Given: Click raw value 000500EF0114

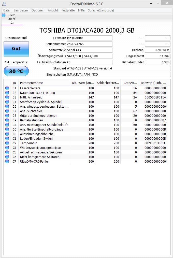Looking at the screenshot, I should click(x=155, y=97).
